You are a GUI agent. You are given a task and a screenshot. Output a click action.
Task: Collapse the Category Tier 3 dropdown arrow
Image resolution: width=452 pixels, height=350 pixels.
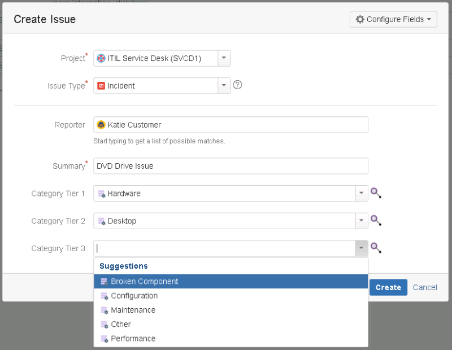click(361, 248)
